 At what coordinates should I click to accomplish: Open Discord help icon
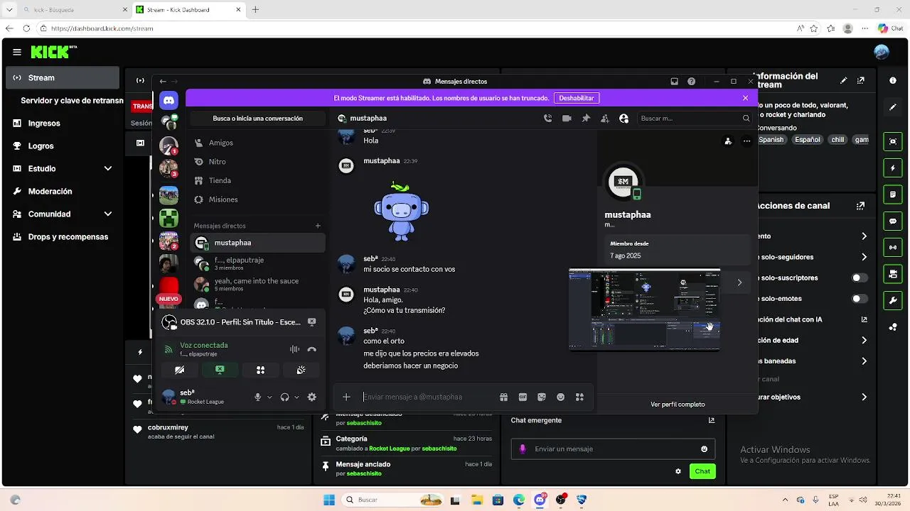coord(692,82)
